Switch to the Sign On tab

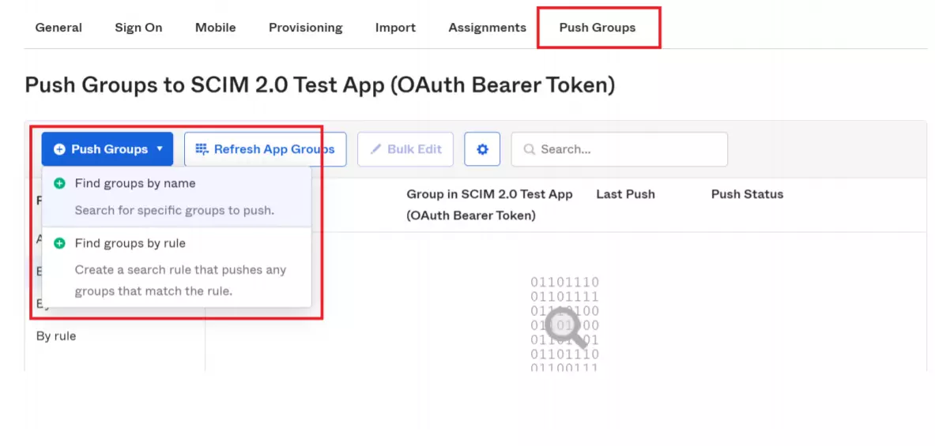[138, 28]
